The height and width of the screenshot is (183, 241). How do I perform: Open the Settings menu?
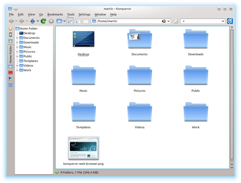point(84,14)
